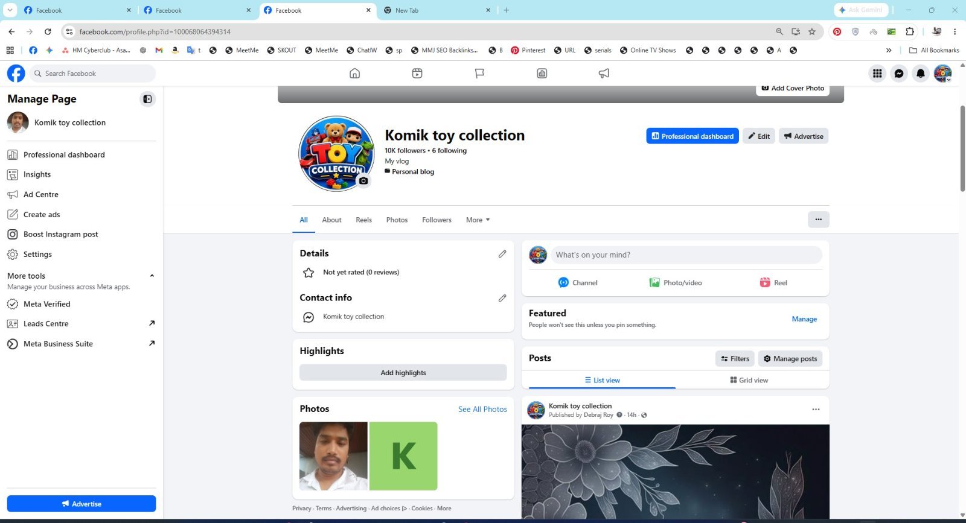Open the Reels video icon in top navigation
The image size is (966, 523).
coord(417,74)
